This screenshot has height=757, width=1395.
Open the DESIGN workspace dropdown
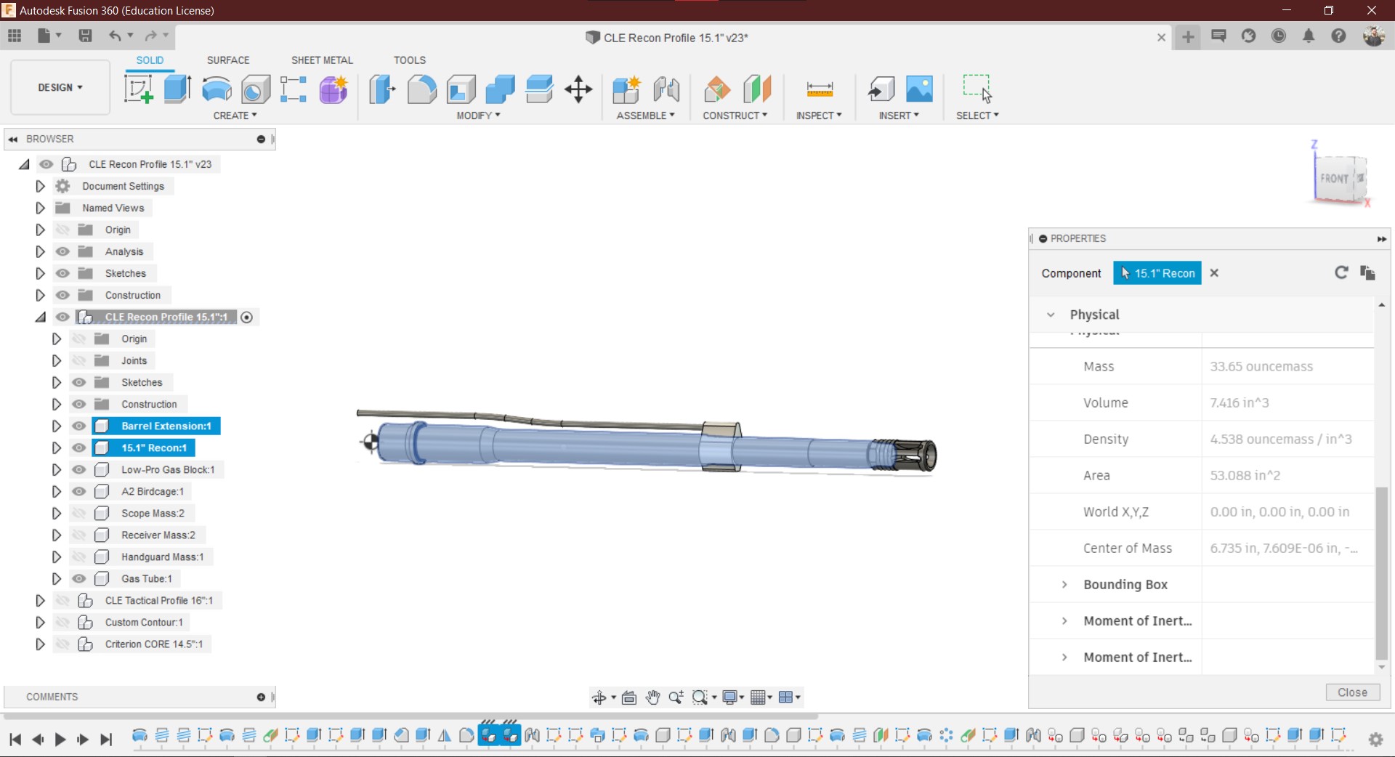60,87
